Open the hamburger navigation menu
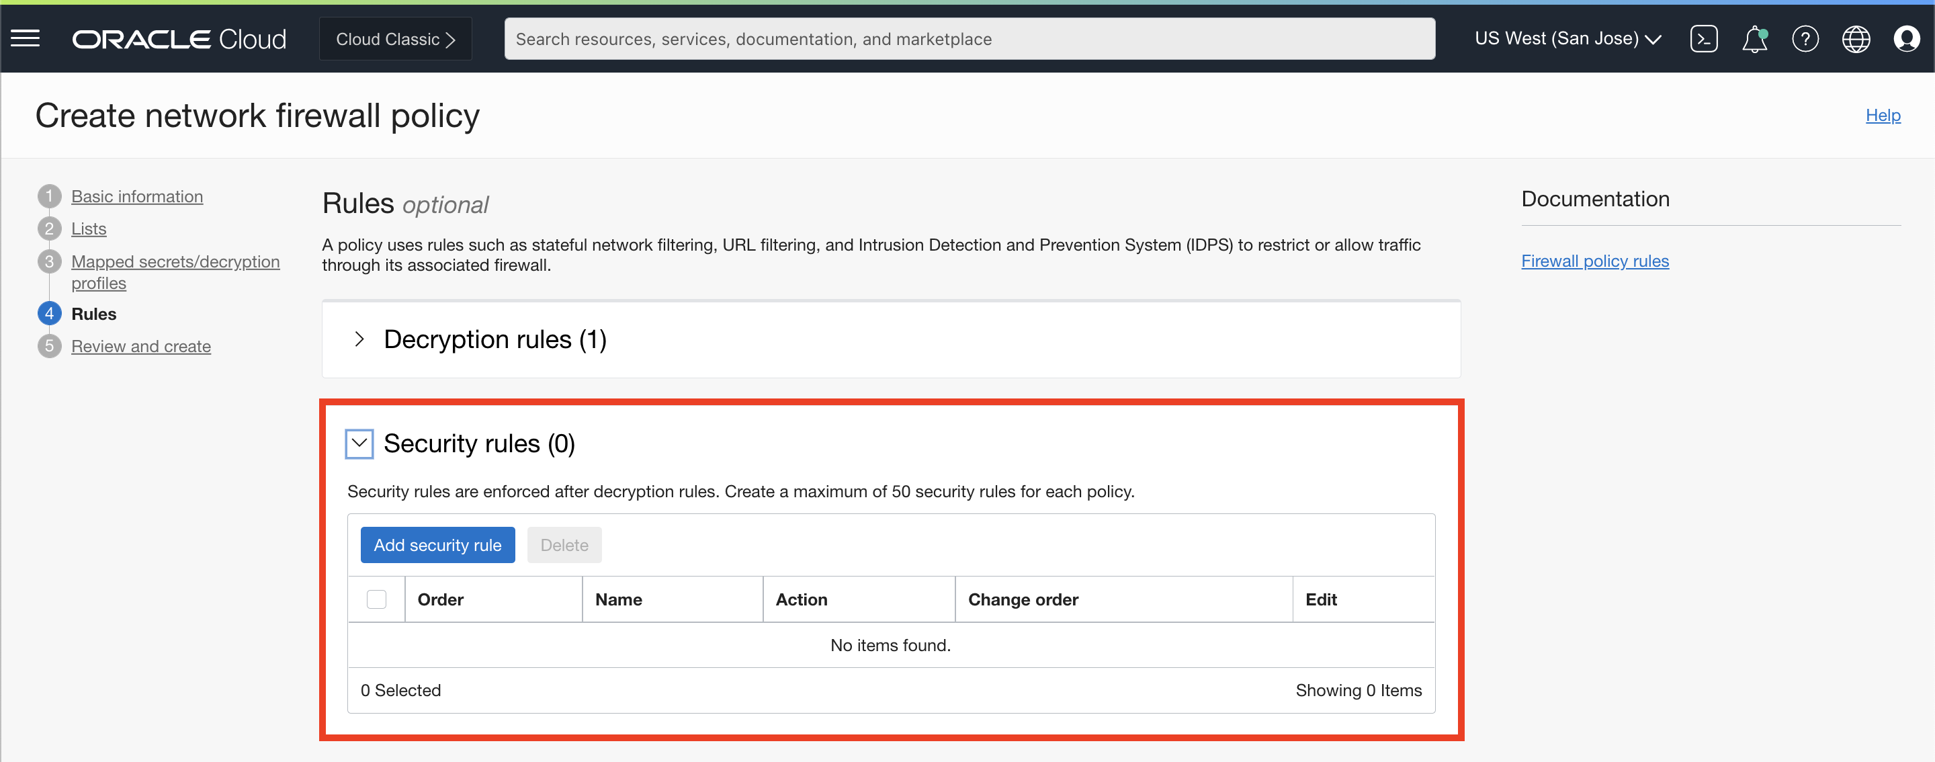 click(x=25, y=38)
